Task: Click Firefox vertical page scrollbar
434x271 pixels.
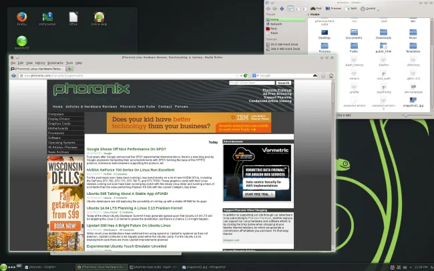Action: [333, 165]
